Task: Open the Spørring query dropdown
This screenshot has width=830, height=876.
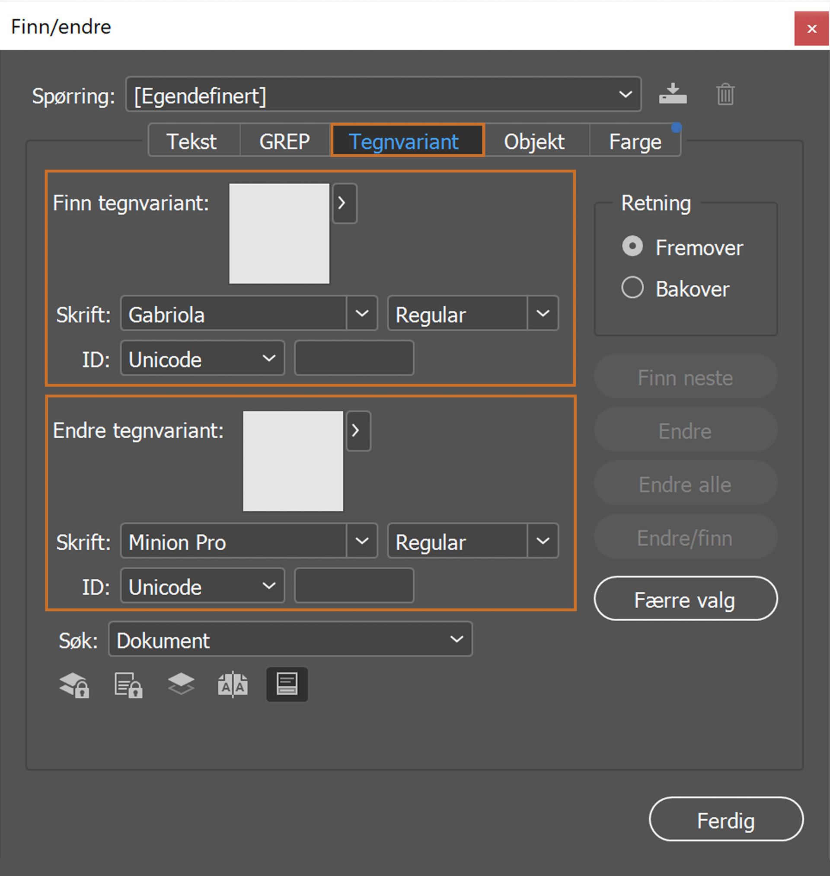Action: [383, 94]
